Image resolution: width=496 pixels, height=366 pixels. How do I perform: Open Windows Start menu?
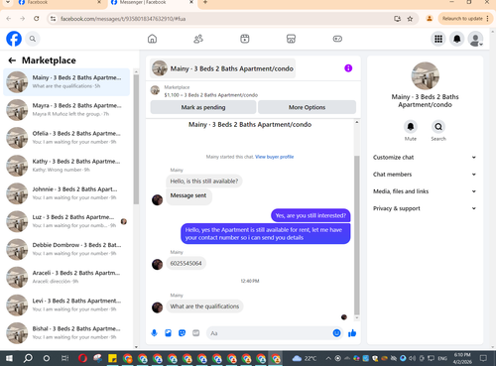(x=9, y=358)
